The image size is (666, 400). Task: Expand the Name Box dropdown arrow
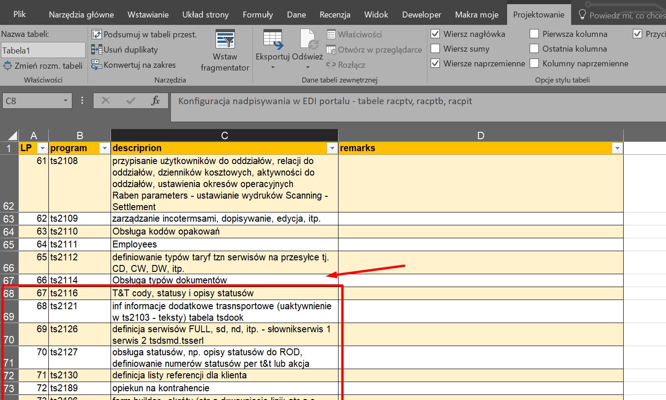coord(65,101)
